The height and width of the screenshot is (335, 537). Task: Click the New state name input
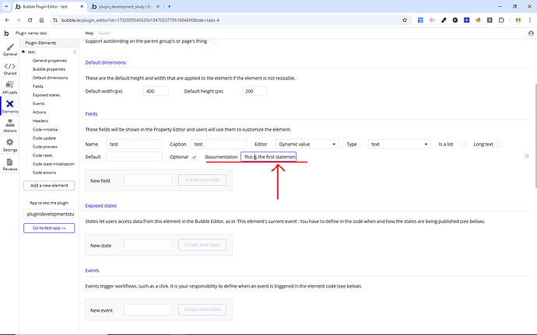coord(148,245)
